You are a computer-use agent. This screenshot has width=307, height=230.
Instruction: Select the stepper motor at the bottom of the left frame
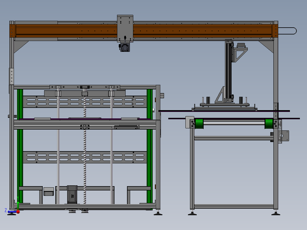pyautogui.click(x=72, y=195)
